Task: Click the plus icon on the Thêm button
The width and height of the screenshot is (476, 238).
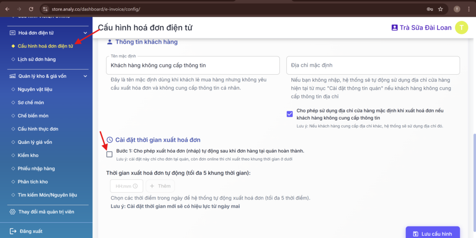Action: click(x=152, y=186)
